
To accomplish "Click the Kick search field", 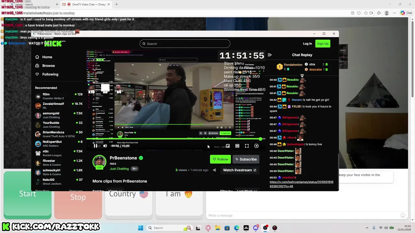I will click(x=185, y=44).
